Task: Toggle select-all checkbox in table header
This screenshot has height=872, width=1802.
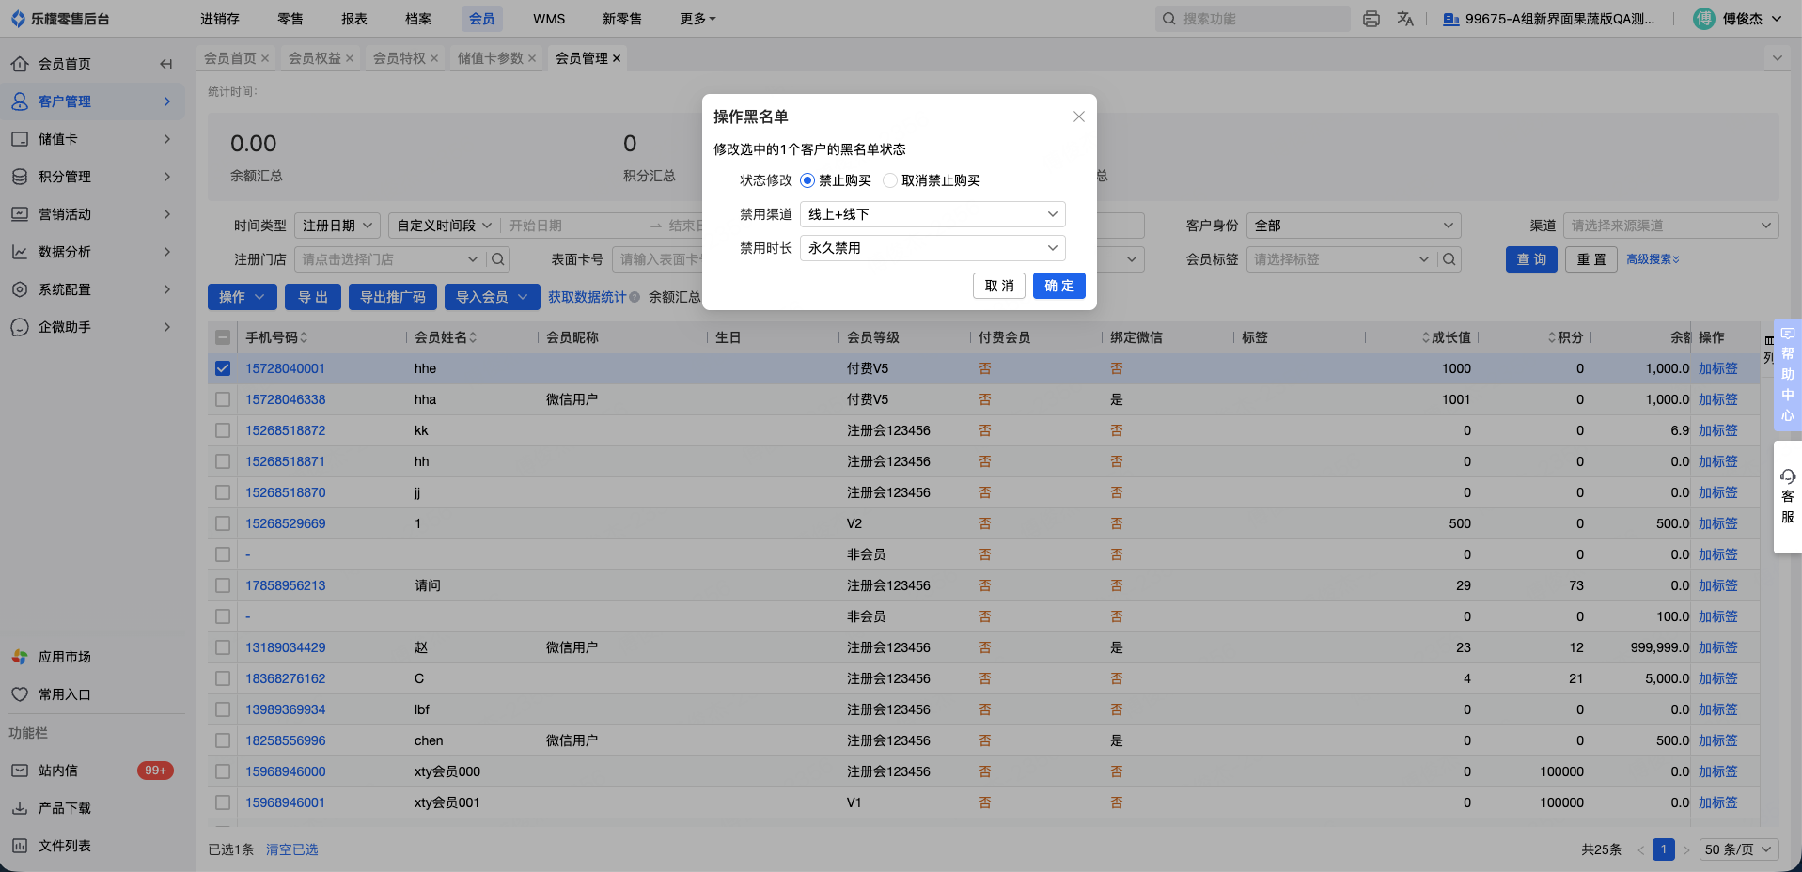Action: click(223, 337)
